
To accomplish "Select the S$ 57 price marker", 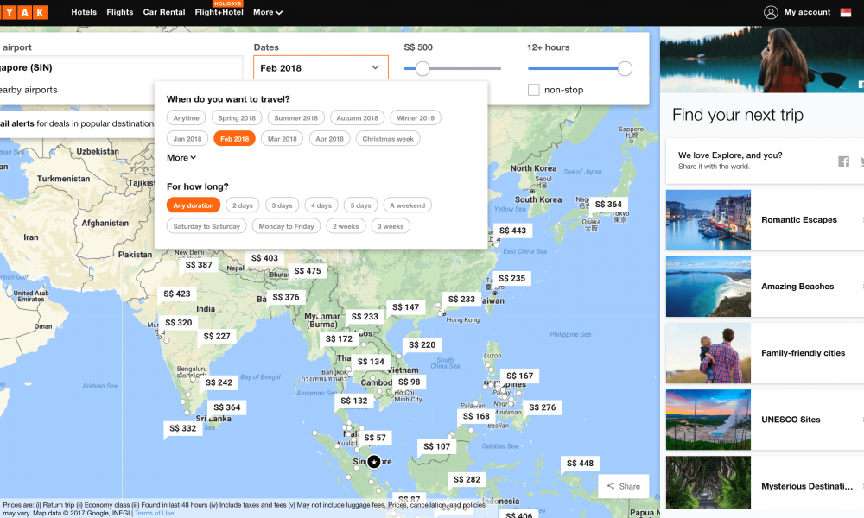I will pos(375,438).
